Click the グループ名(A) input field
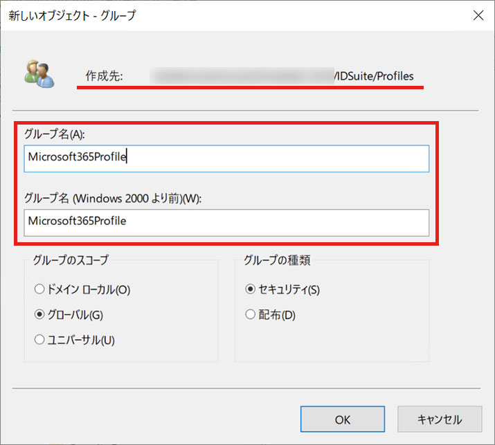The width and height of the screenshot is (495, 445). pyautogui.click(x=226, y=158)
